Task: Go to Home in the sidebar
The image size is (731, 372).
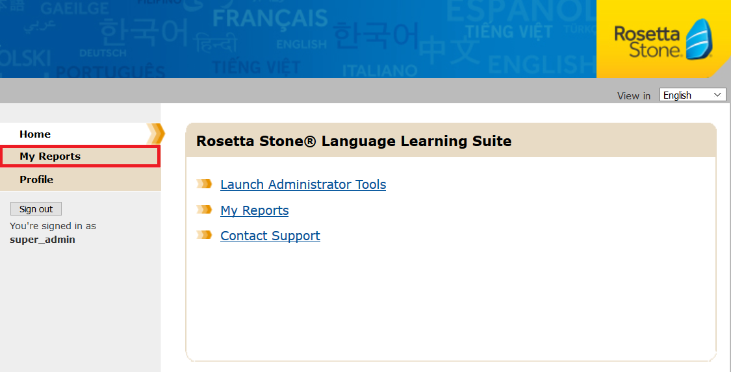Action: click(x=35, y=134)
